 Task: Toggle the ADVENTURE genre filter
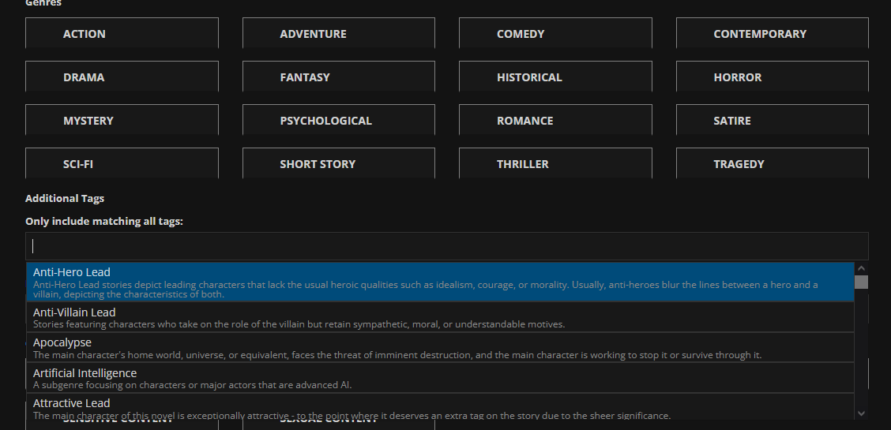point(339,33)
